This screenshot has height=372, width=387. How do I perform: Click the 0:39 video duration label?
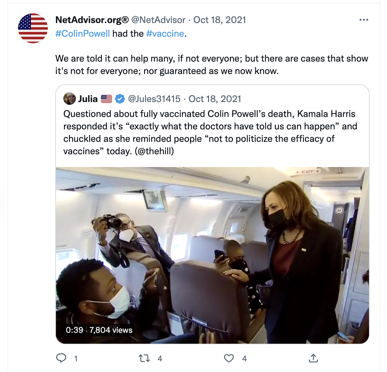pos(75,330)
